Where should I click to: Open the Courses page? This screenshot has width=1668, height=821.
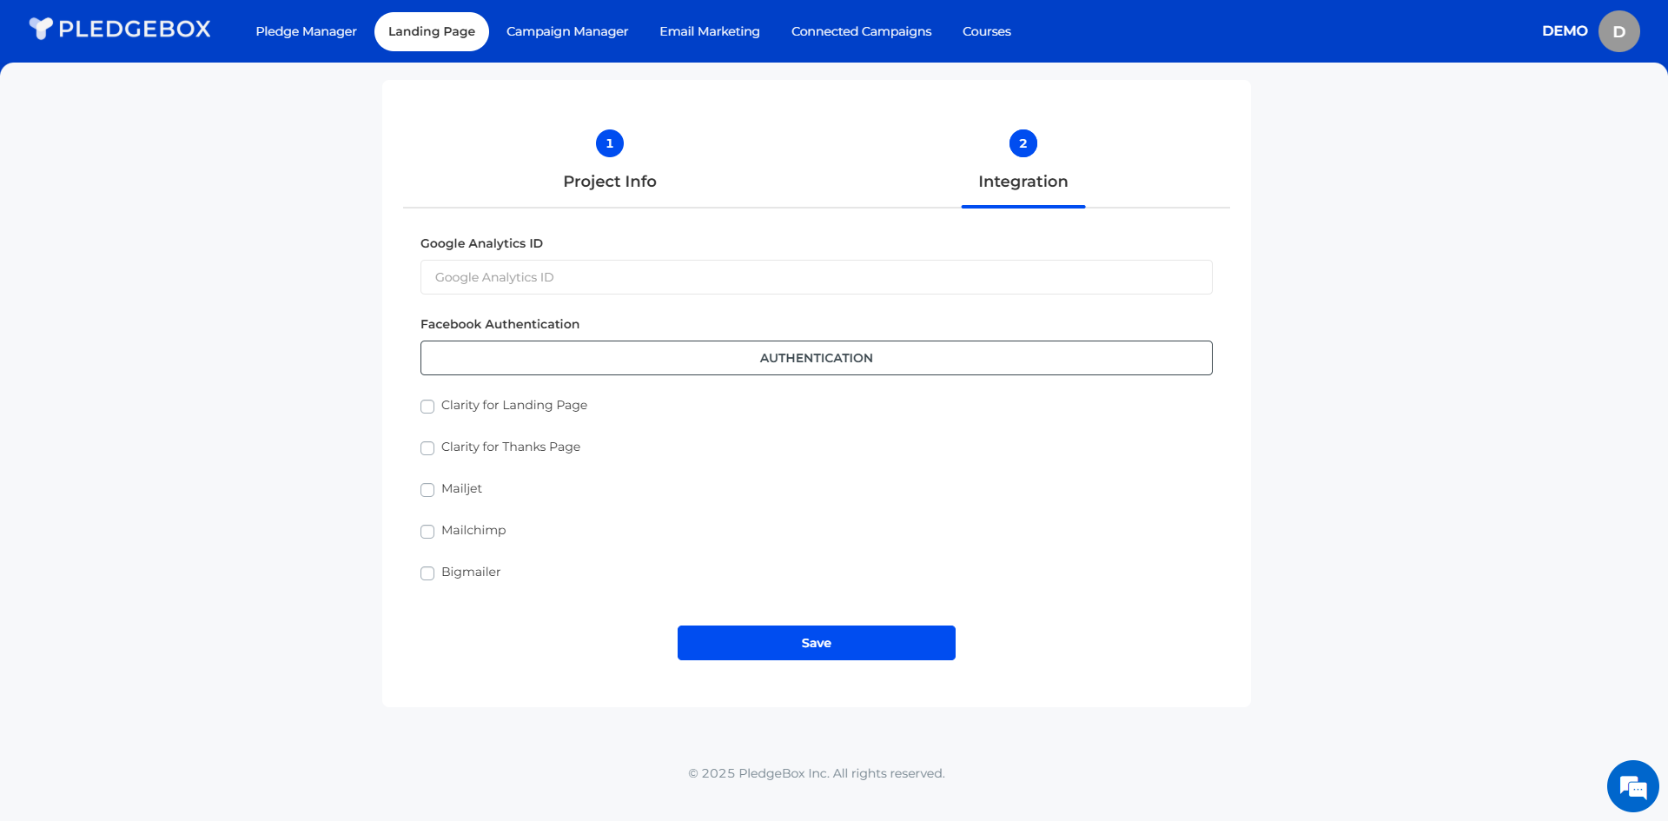pos(987,31)
